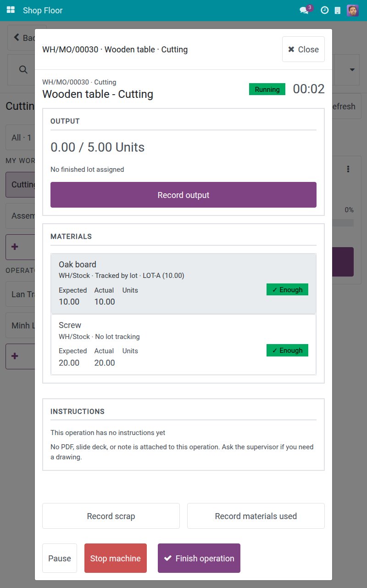
Task: Open the apps grid menu icon
Action: 11,10
